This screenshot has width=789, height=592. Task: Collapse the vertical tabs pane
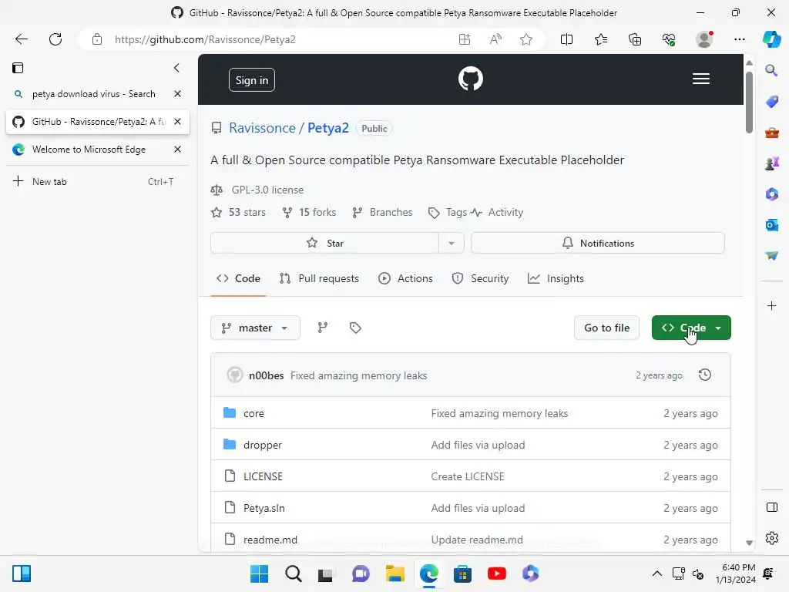coord(176,68)
